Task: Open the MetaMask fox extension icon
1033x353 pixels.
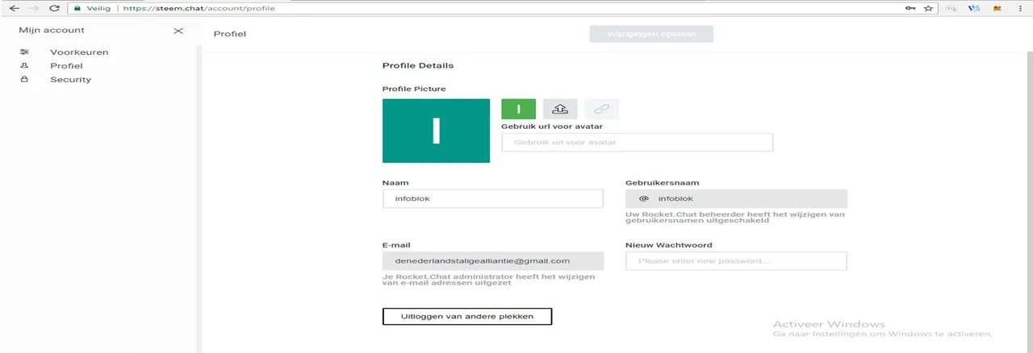Action: point(997,8)
